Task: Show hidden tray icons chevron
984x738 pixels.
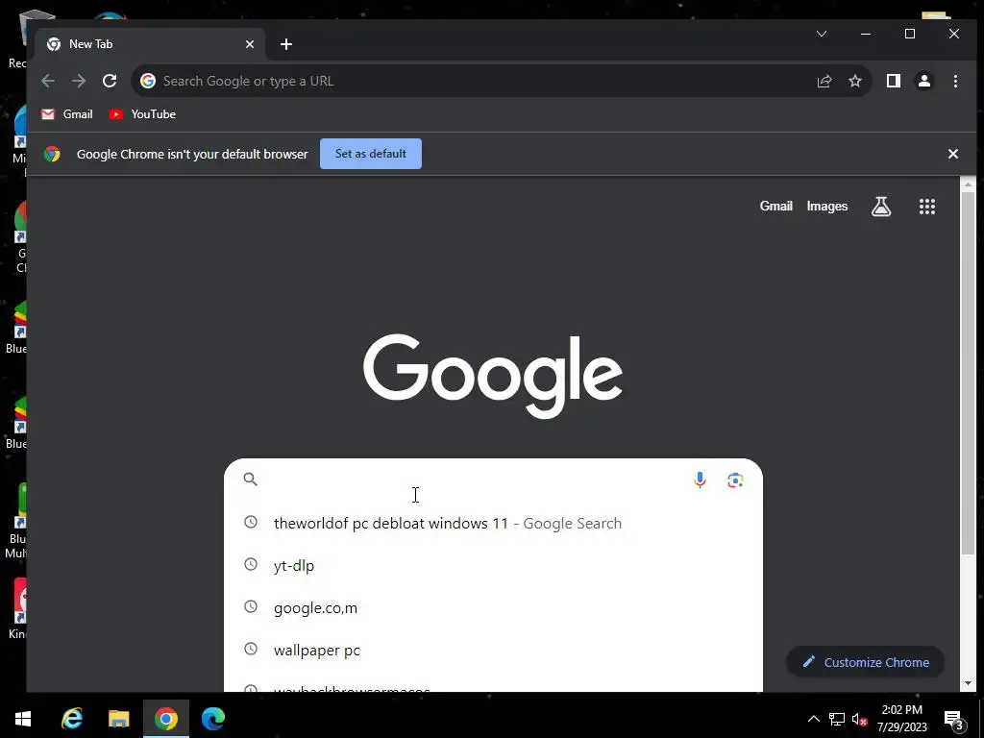Action: click(813, 719)
